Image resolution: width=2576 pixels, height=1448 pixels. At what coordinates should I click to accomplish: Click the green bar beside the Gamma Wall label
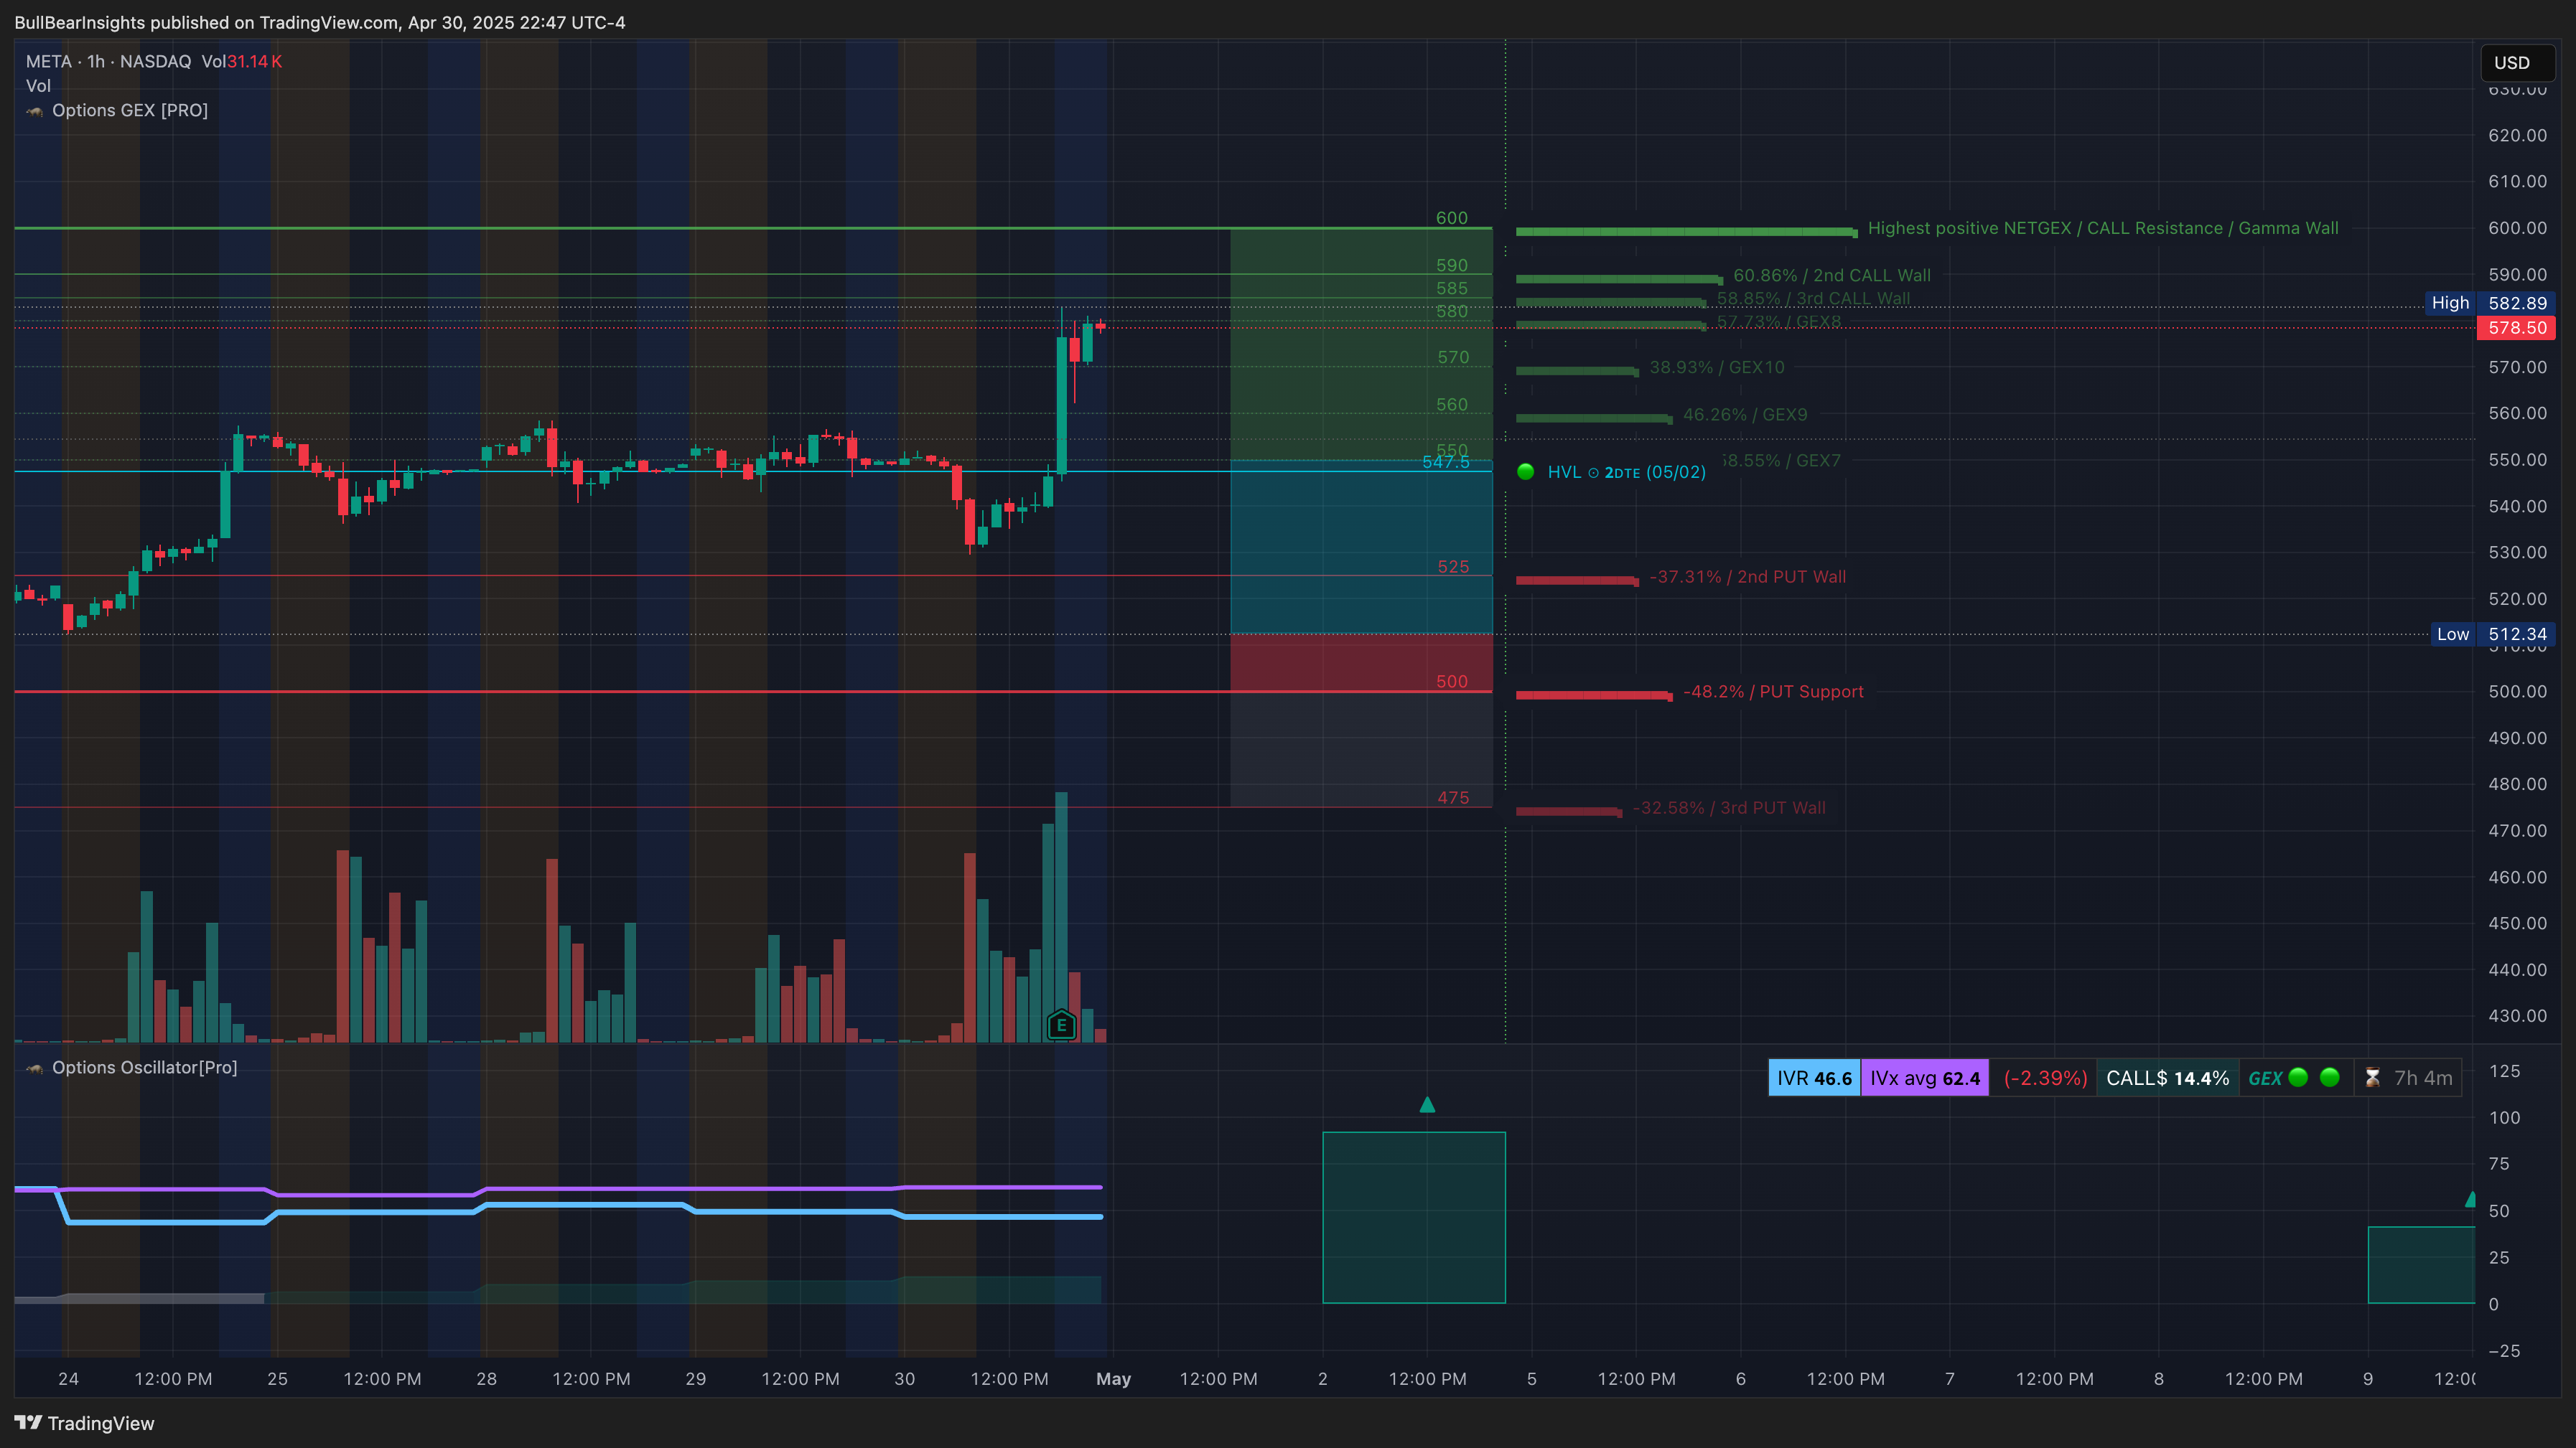click(x=1686, y=232)
